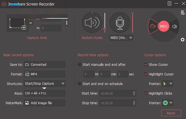This screenshot has height=119, width=186.
Task: Click the Hr duration input field
Action: [x=89, y=74]
